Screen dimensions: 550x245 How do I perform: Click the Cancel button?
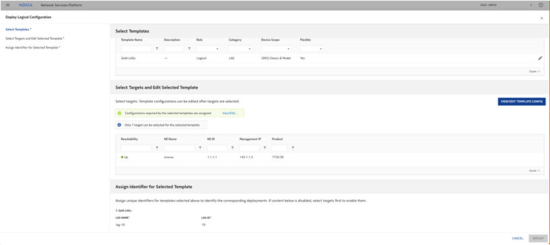[x=518, y=238]
